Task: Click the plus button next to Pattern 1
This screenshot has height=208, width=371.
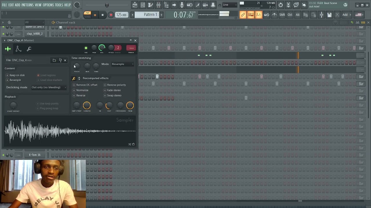Action: click(161, 15)
